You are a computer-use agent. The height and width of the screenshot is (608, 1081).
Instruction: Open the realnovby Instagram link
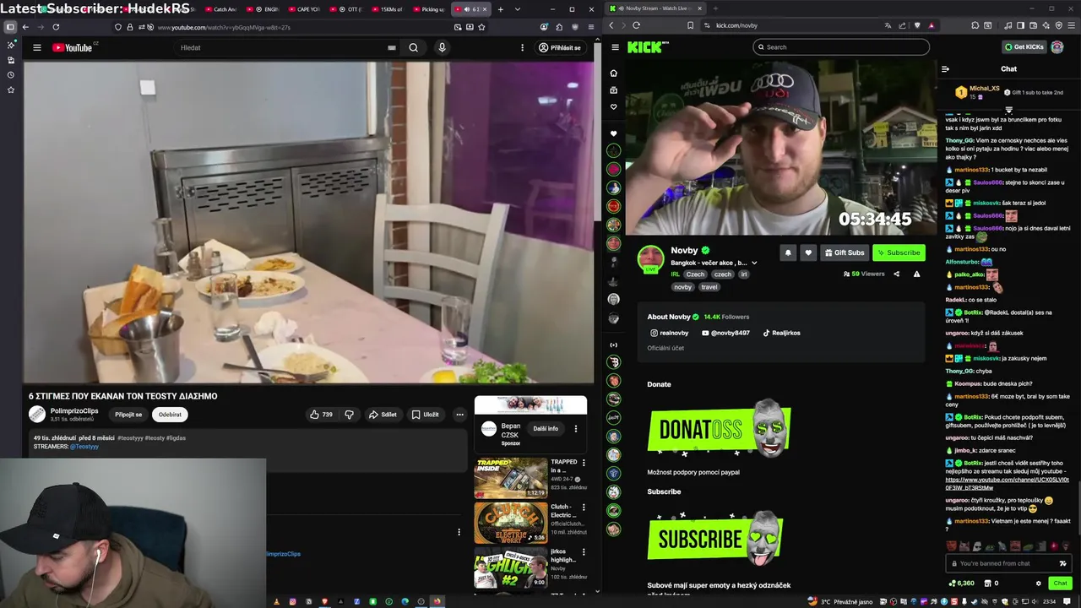pos(671,333)
